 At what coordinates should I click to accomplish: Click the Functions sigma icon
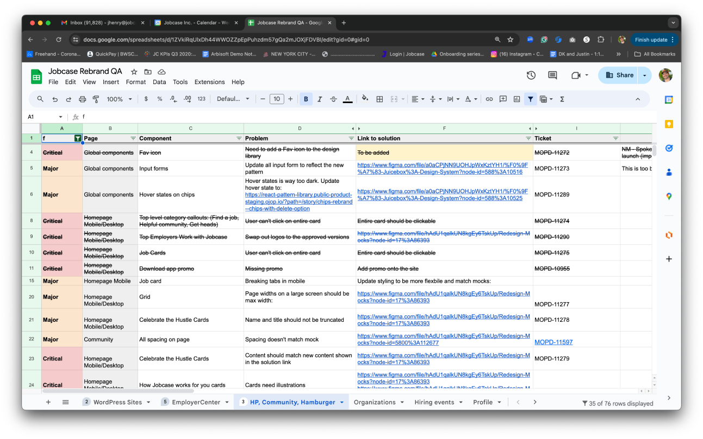tap(562, 99)
